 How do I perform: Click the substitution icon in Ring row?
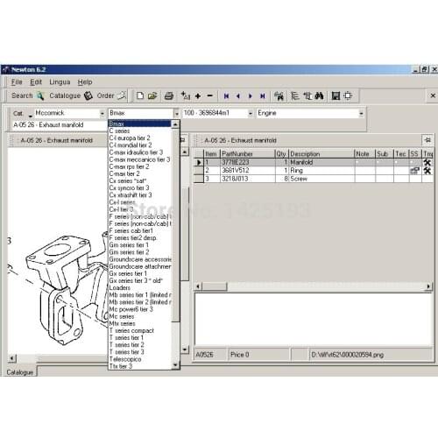(x=415, y=171)
